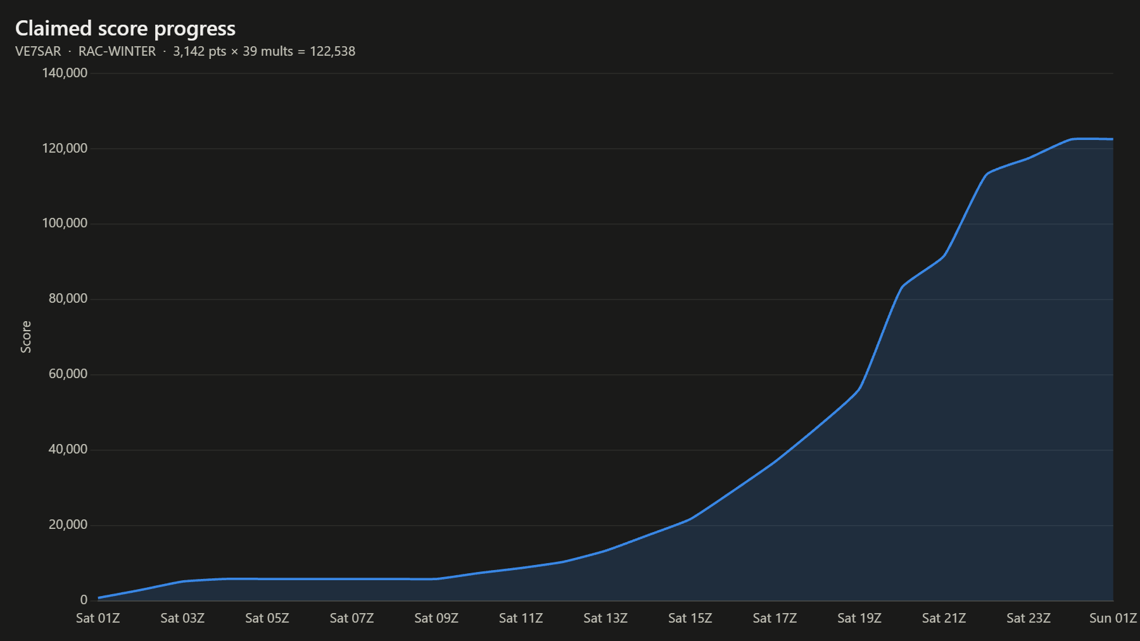Select the Sat 09Z x-axis label
The width and height of the screenshot is (1140, 641).
point(436,618)
